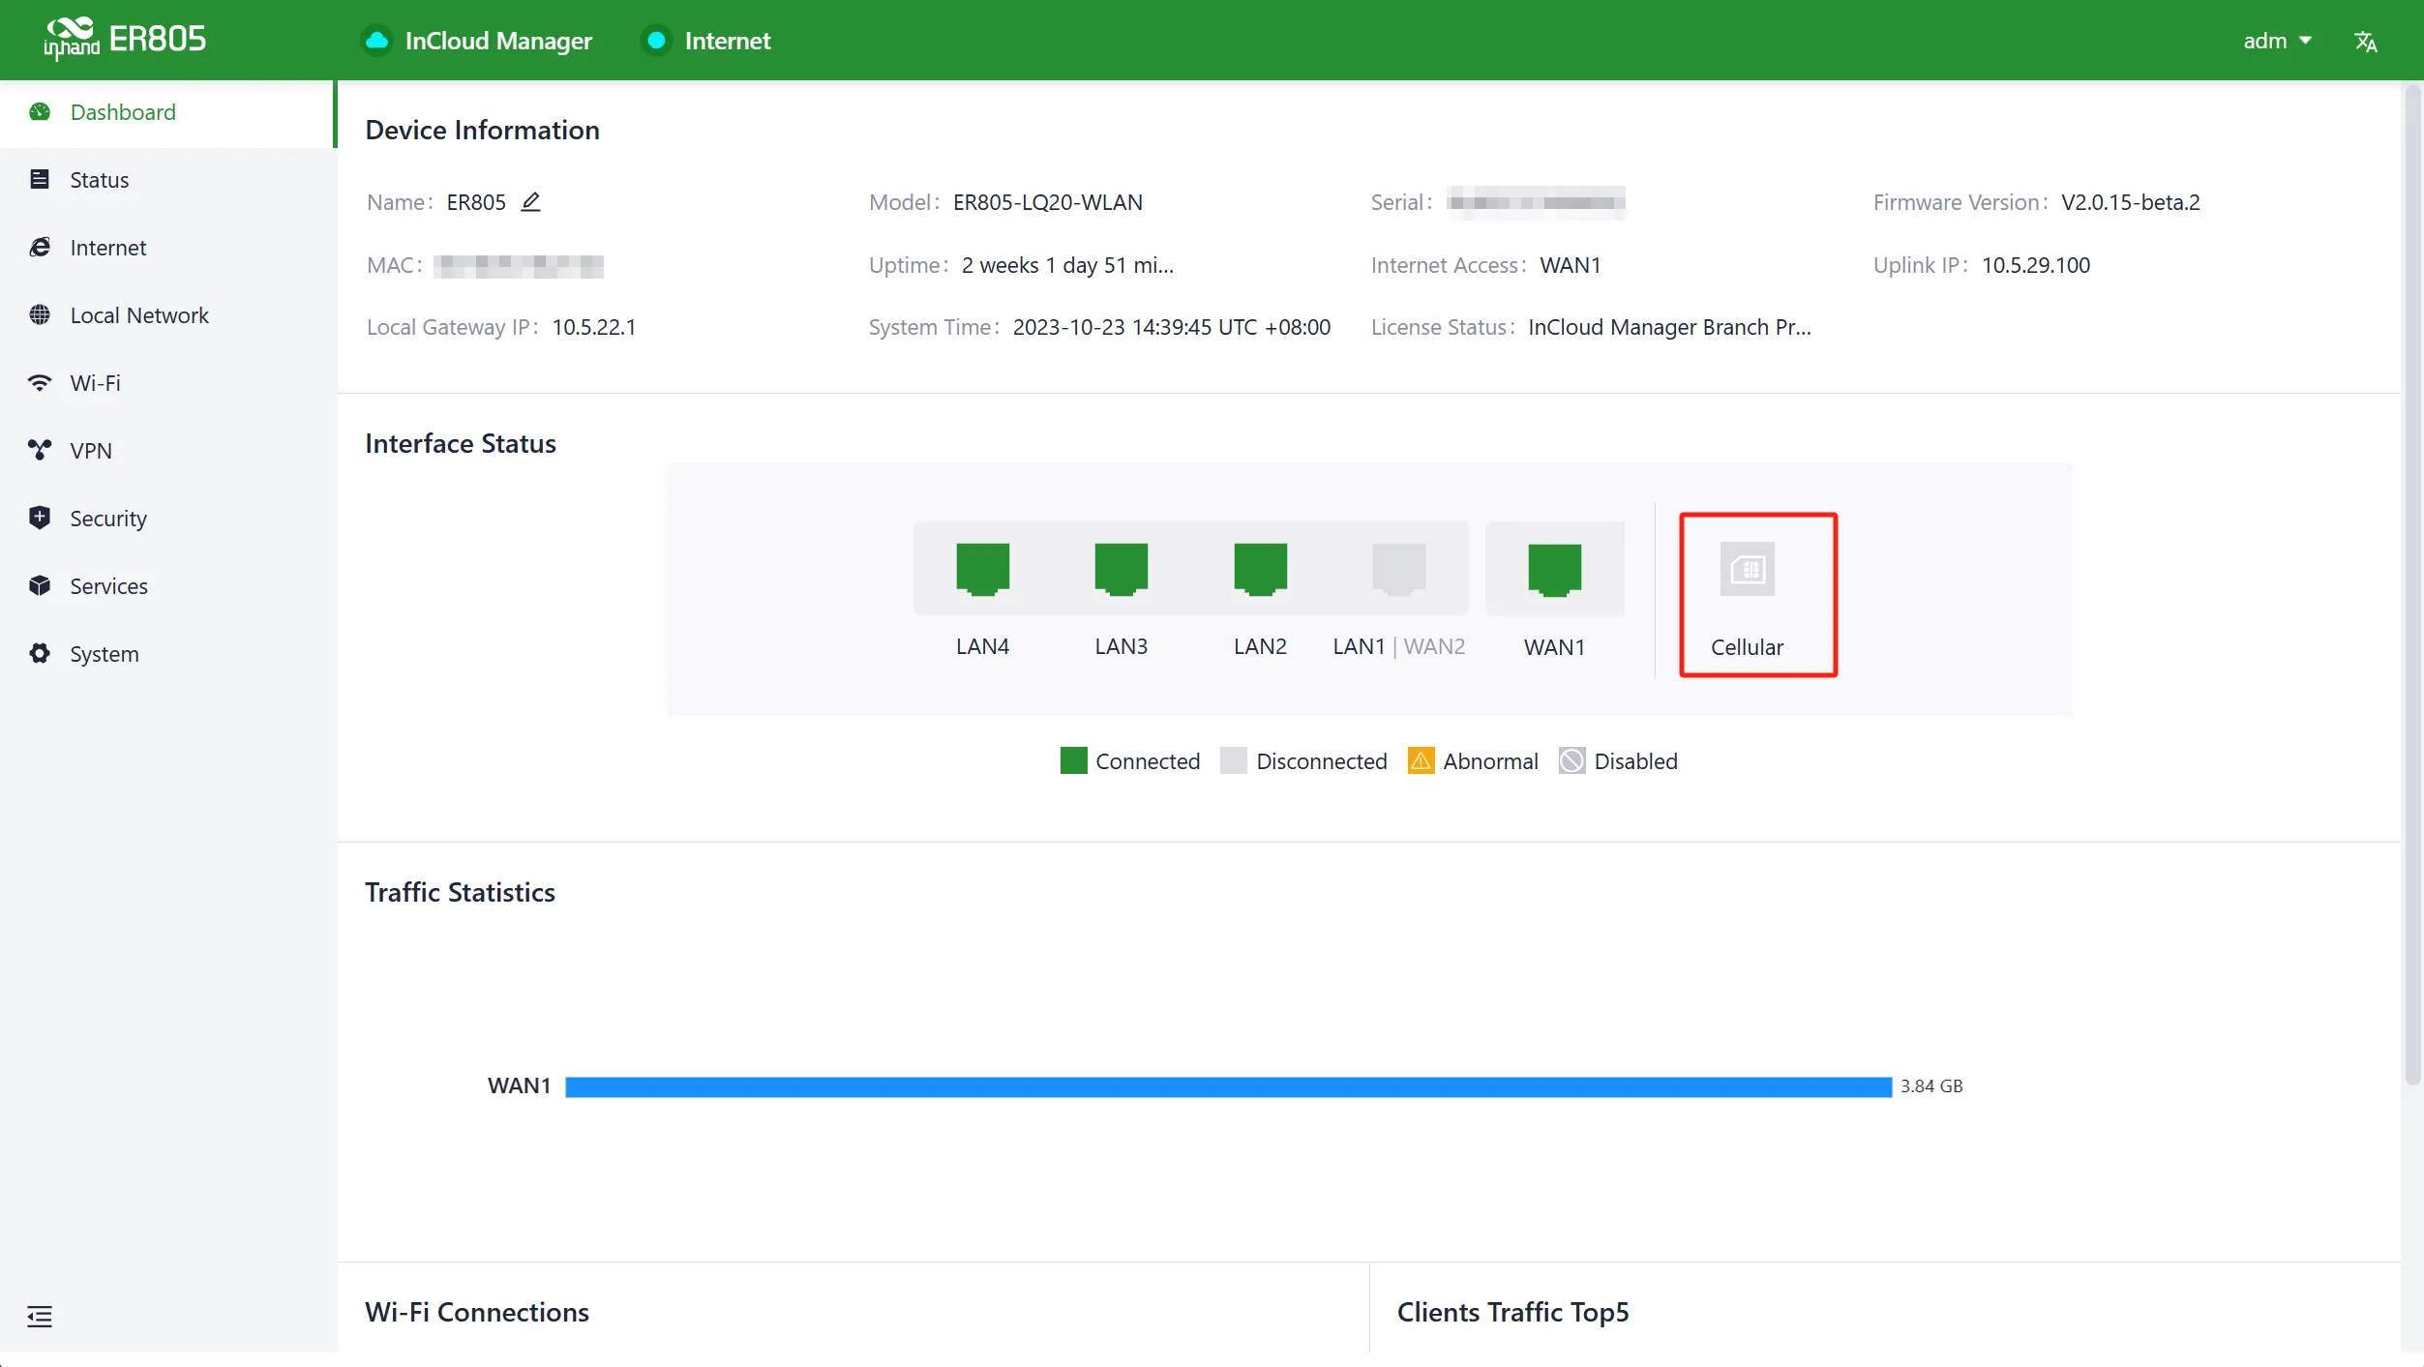Click the Uplink IP 10.5.29.100 value
The image size is (2424, 1367).
pyautogui.click(x=2036, y=265)
